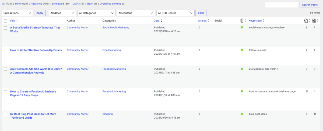The width and height of the screenshot is (323, 131).
Task: Check 67 Best Blog Post Ideas post
Action: click(5, 114)
